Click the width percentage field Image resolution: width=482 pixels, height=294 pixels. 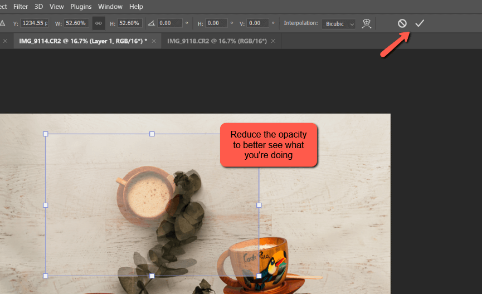(x=76, y=23)
